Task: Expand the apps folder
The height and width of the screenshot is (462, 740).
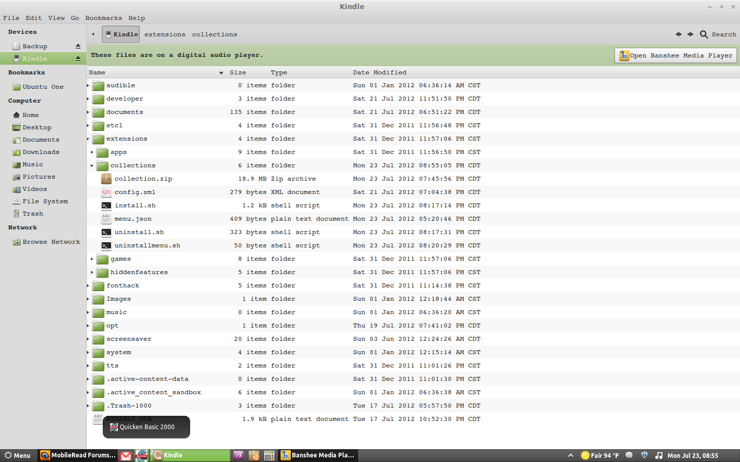Action: [92, 152]
